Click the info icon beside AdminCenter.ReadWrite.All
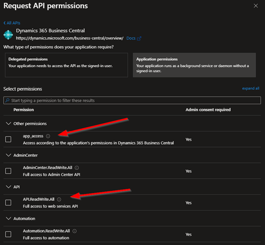This screenshot has height=245, width=265. [77, 168]
